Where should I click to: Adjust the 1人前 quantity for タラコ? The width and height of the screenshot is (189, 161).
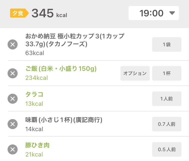tap(167, 99)
